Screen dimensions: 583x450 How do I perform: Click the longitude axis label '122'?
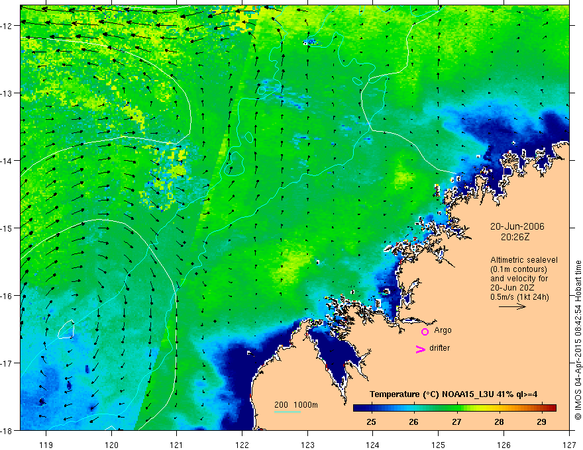click(242, 445)
